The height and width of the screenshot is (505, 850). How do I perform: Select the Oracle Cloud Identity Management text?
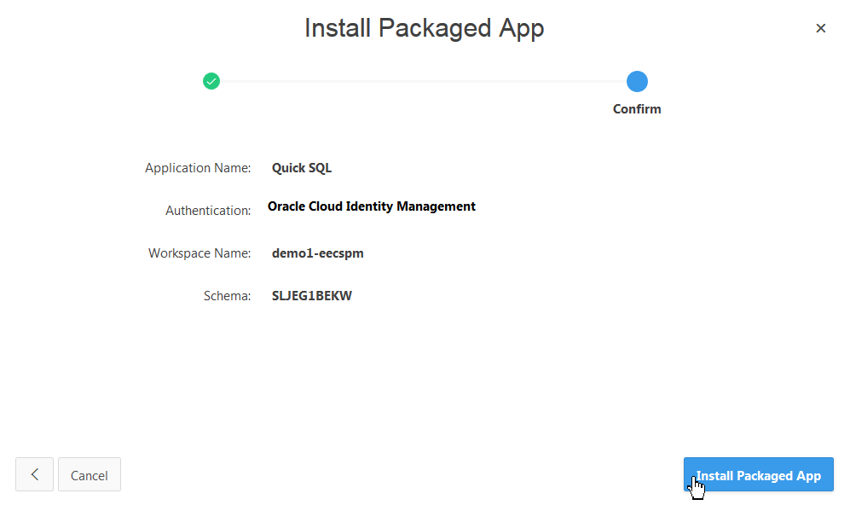click(372, 206)
